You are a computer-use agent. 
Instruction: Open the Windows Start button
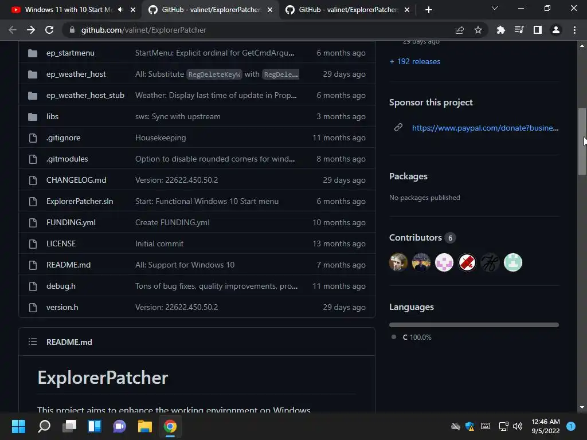18,426
